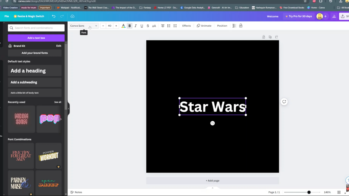Click the 148% zoom percentage
This screenshot has height=196, width=349.
coord(327,192)
